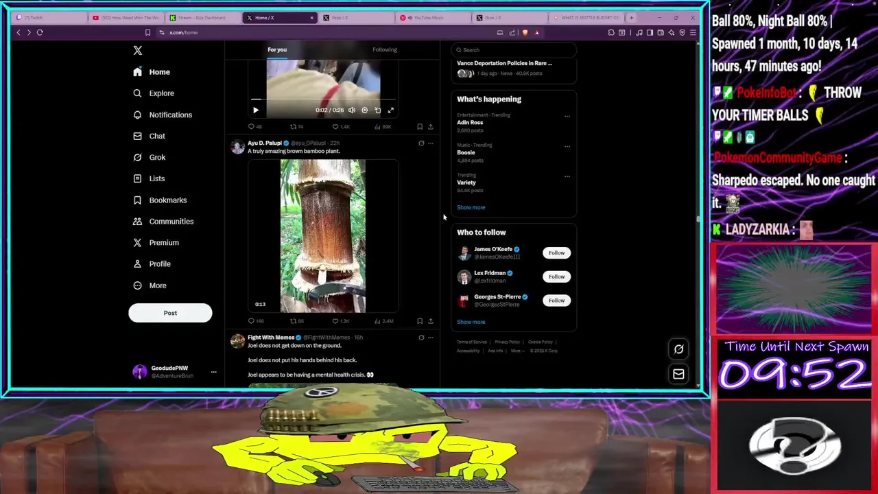The width and height of the screenshot is (878, 494).
Task: Open Grok in the sidebar
Action: [x=150, y=157]
